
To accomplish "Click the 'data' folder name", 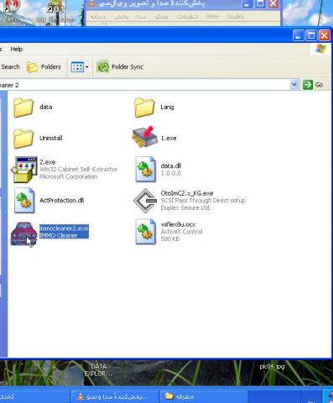I will coord(46,107).
